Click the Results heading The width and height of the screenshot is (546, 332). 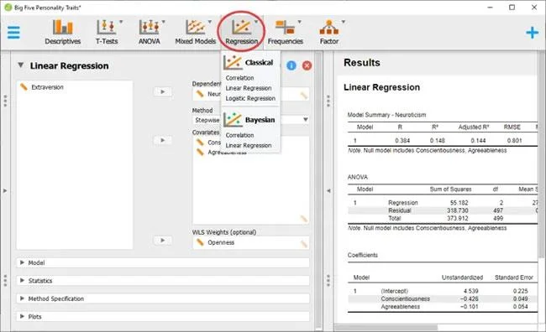pos(362,63)
